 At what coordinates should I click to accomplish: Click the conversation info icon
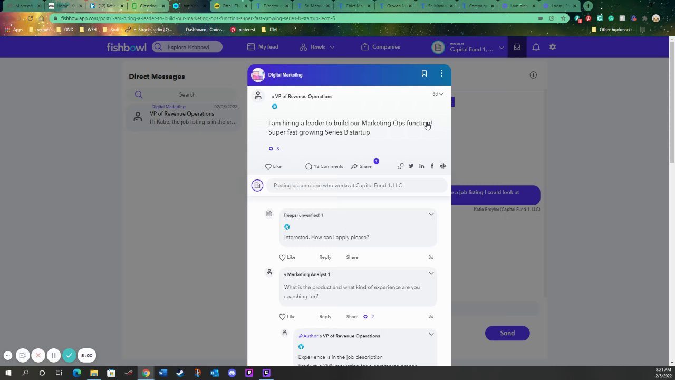533,75
